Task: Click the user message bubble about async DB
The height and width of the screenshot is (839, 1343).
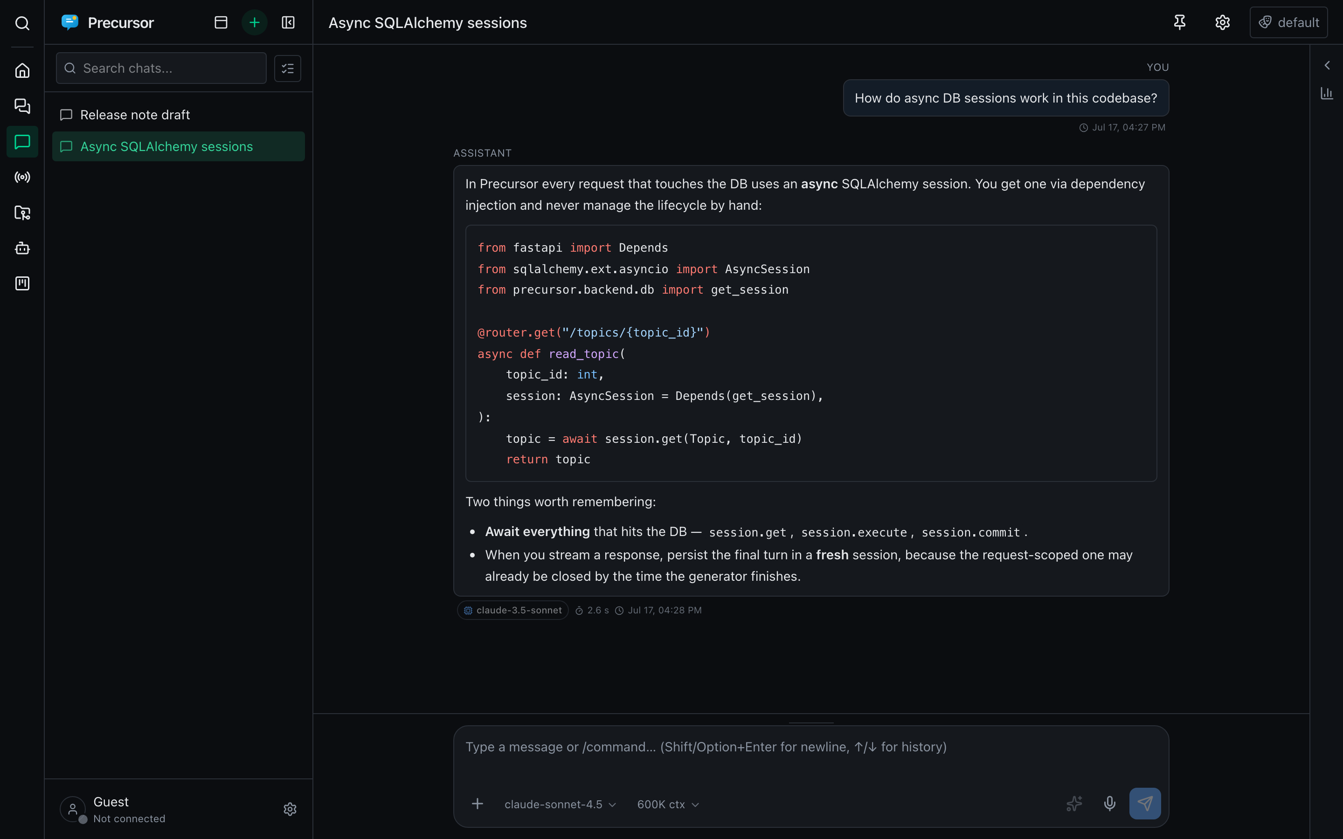Action: tap(1005, 98)
